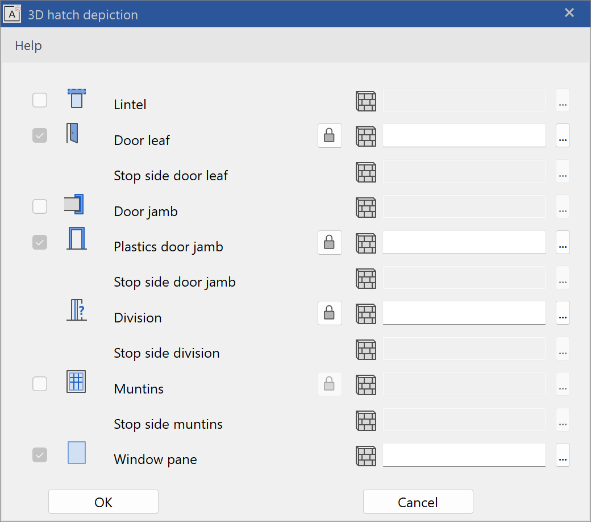The height and width of the screenshot is (522, 591).
Task: Click the Window pane blue icon
Action: pyautogui.click(x=77, y=453)
